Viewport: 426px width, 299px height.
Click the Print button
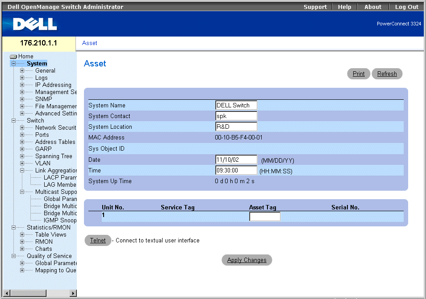point(359,74)
